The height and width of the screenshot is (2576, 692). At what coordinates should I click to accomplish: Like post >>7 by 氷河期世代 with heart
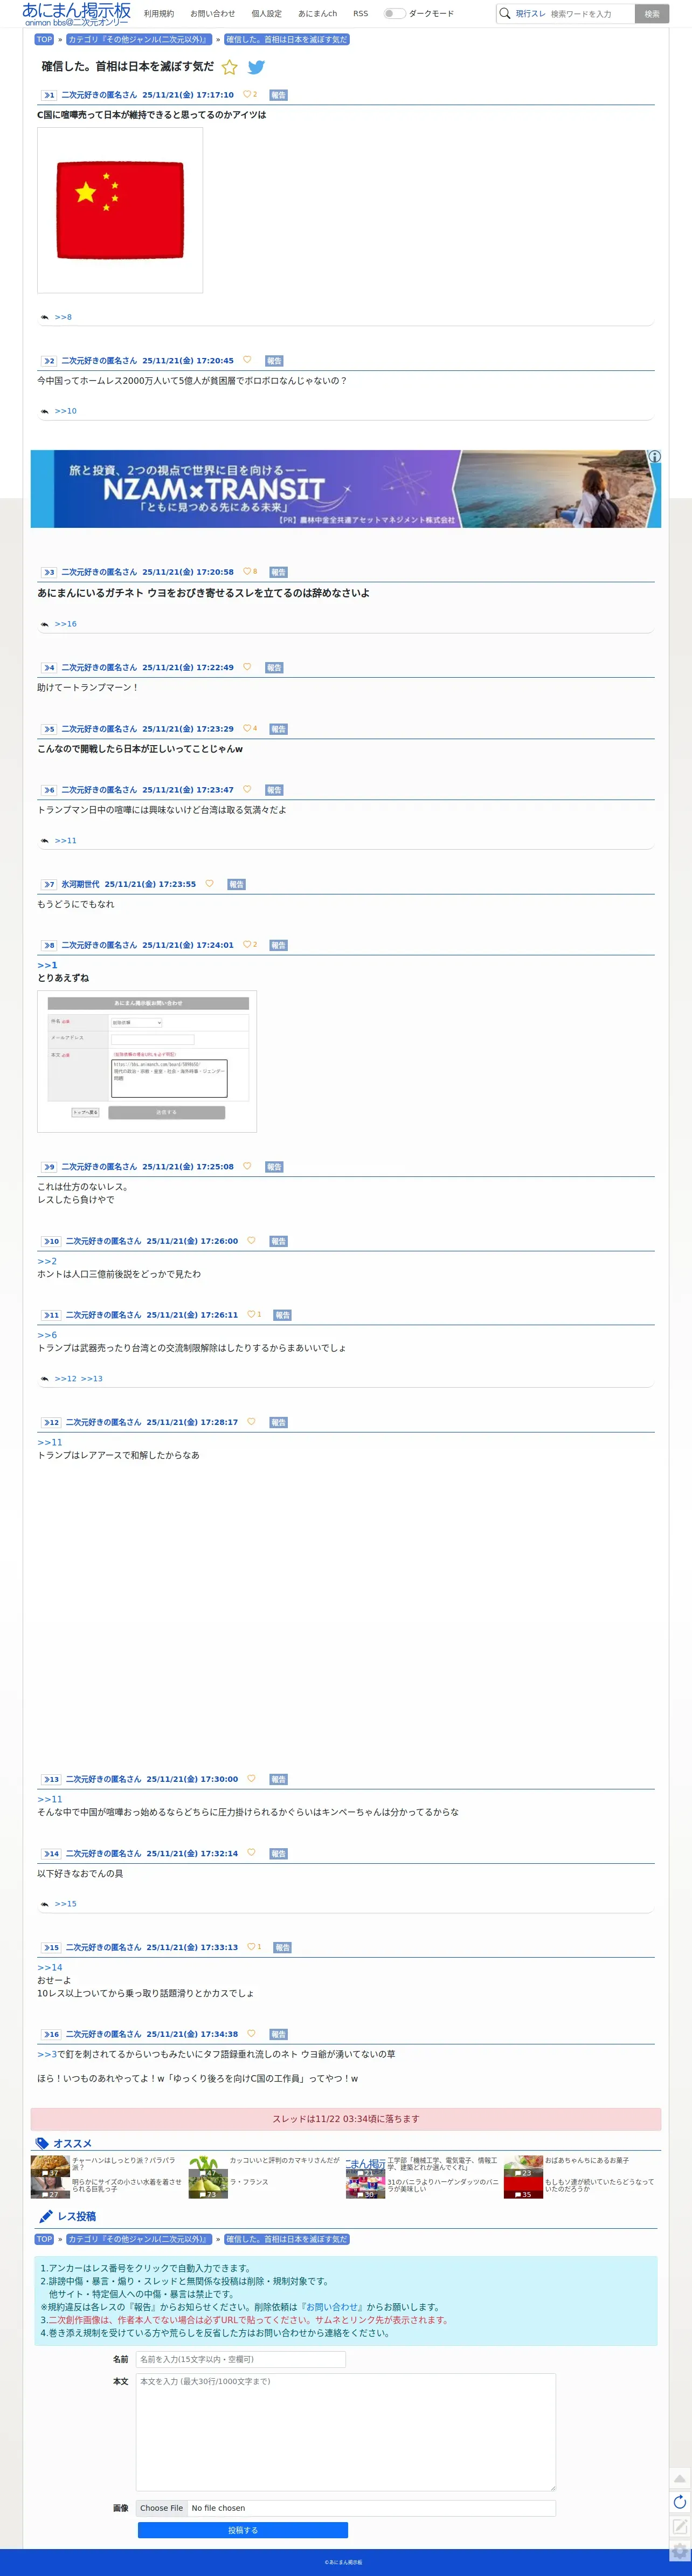pyautogui.click(x=209, y=883)
